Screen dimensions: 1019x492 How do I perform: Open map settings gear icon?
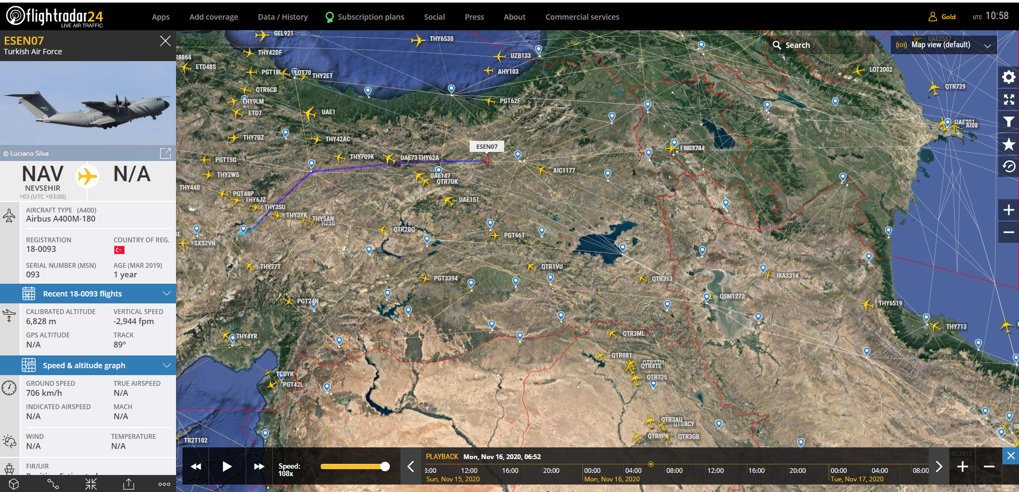(x=1008, y=78)
